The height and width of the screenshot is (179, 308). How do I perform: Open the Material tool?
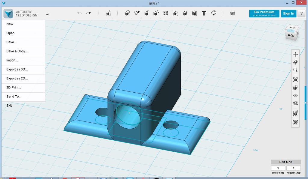tap(233, 13)
